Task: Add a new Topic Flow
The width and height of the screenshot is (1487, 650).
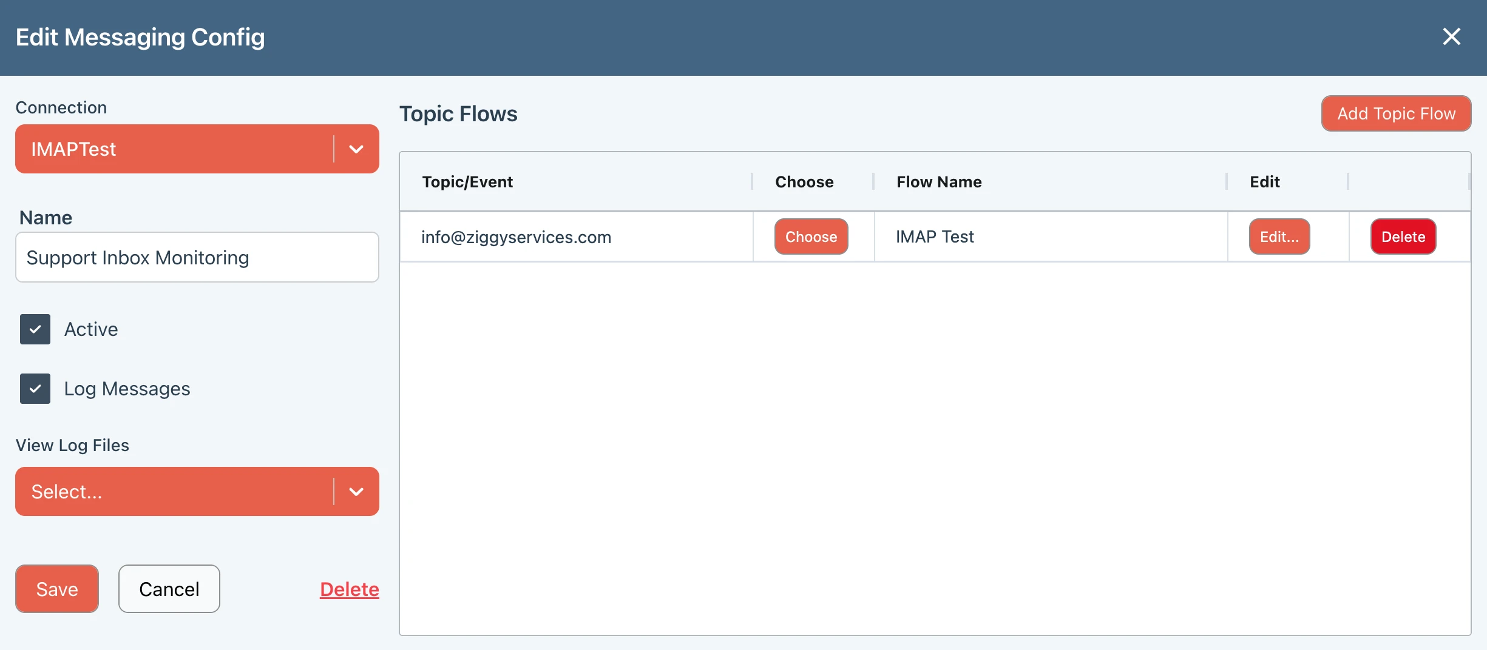Action: pos(1396,113)
